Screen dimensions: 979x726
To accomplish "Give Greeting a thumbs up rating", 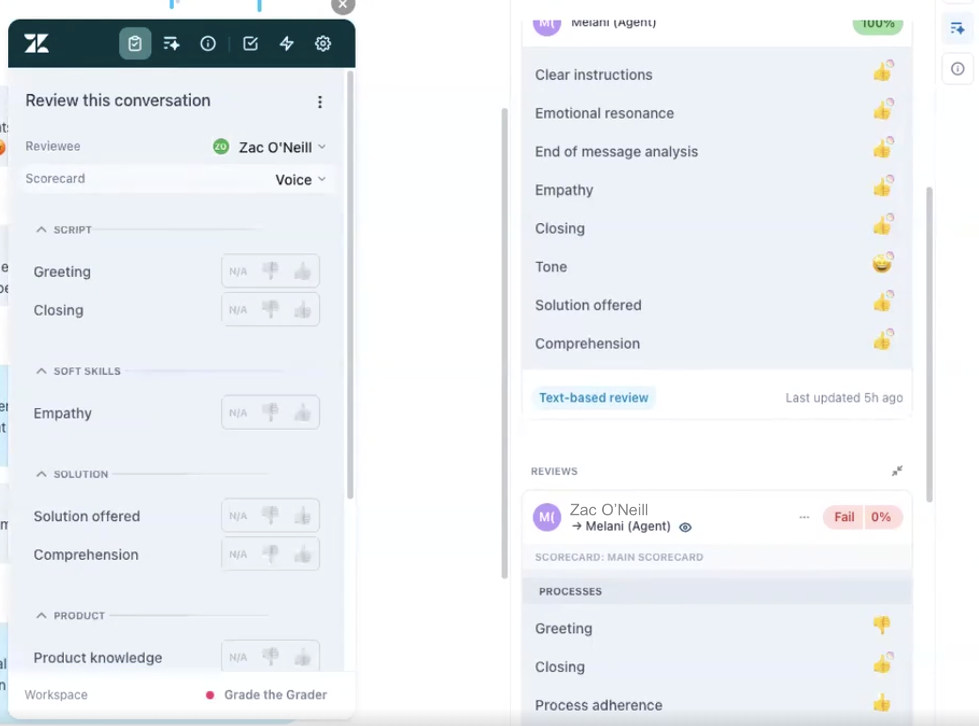I will click(303, 271).
